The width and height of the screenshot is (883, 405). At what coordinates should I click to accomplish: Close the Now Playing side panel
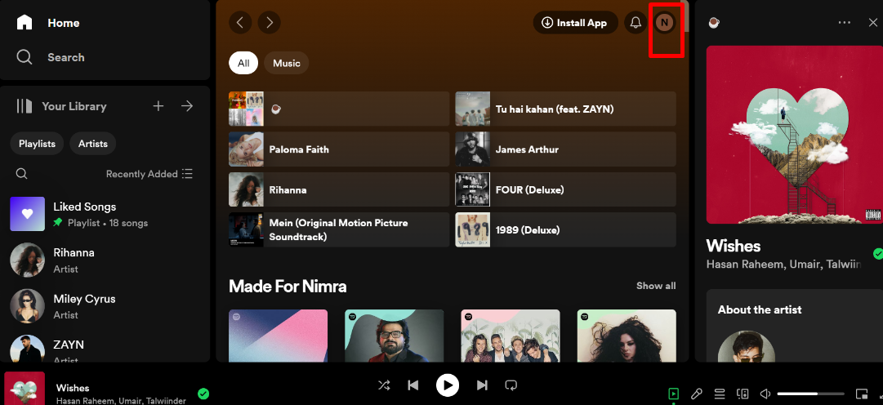(x=872, y=23)
